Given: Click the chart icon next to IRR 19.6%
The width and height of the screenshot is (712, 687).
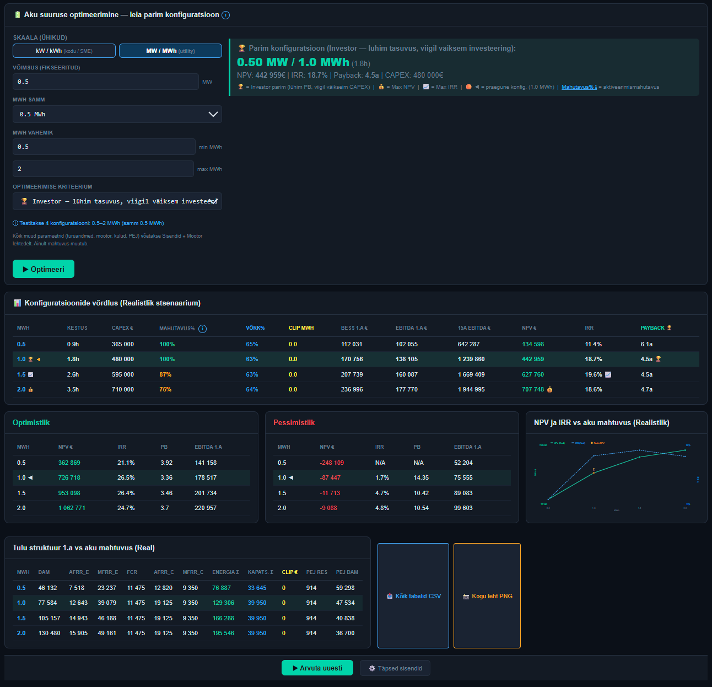Looking at the screenshot, I should [608, 374].
